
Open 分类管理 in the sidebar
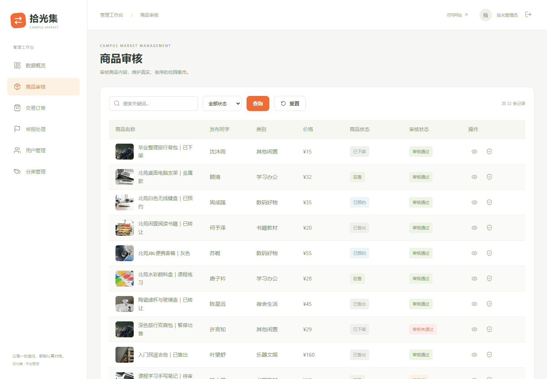43,172
